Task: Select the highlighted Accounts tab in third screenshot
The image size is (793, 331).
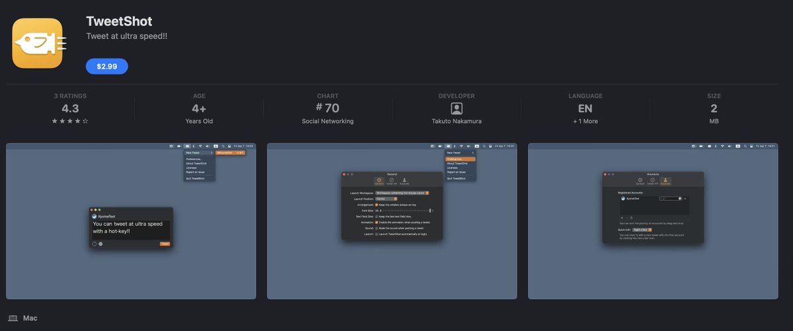Action: (x=665, y=181)
